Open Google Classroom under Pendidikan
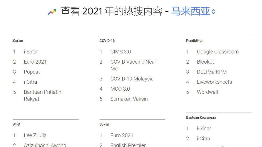The width and height of the screenshot is (262, 147). point(218,52)
